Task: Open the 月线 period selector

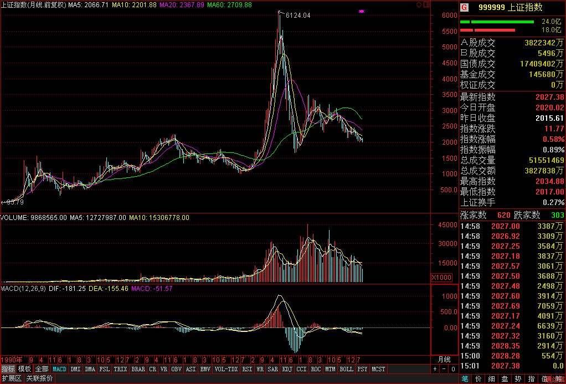Action: 444,360
